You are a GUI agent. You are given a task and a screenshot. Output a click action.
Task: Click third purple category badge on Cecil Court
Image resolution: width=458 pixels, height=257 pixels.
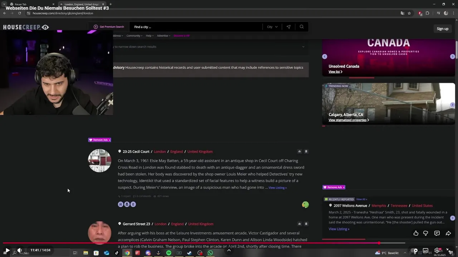(133, 204)
